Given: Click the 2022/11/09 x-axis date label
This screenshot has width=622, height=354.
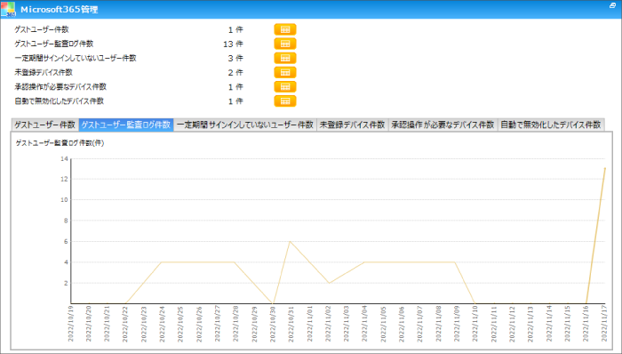Looking at the screenshot, I should [456, 324].
